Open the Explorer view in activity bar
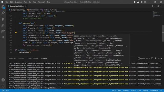Image resolution: width=164 pixels, height=92 pixels. (x=3, y=7)
